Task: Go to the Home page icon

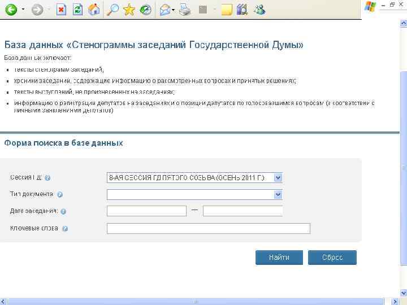Action: (94, 10)
